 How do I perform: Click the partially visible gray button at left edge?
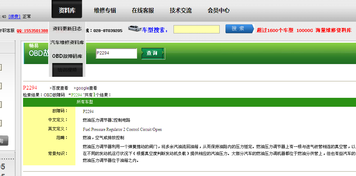[4, 141]
